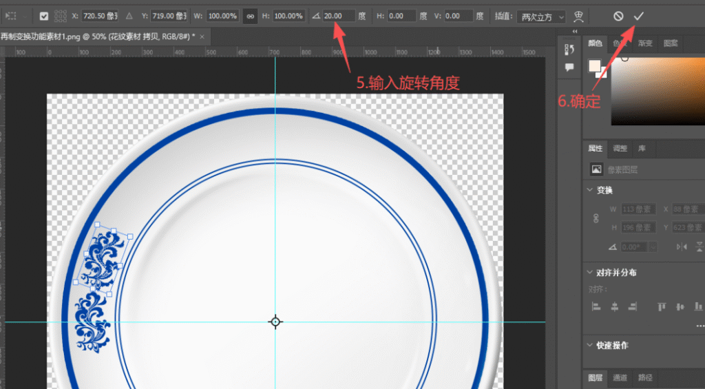Collapse the 快速操作 section
Screen dimensions: 705x389
pyautogui.click(x=590, y=346)
